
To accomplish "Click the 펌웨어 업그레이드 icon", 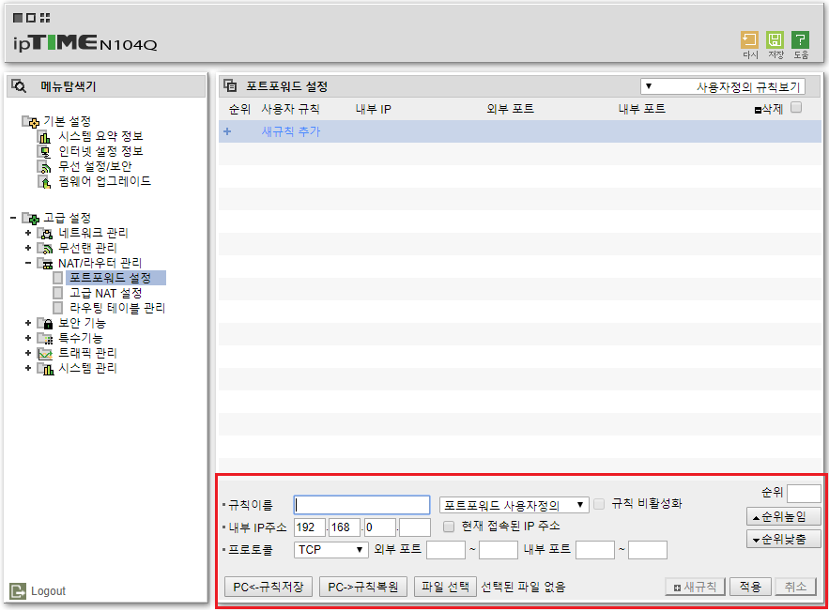I will pos(44,182).
